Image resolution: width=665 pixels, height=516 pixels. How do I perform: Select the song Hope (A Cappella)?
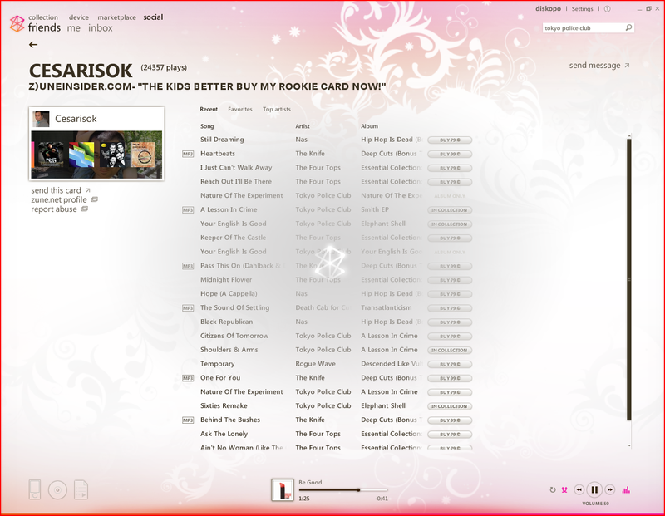[x=229, y=294]
